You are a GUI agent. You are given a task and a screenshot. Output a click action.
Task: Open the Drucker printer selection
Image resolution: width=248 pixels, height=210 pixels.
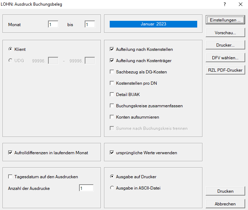(x=225, y=45)
